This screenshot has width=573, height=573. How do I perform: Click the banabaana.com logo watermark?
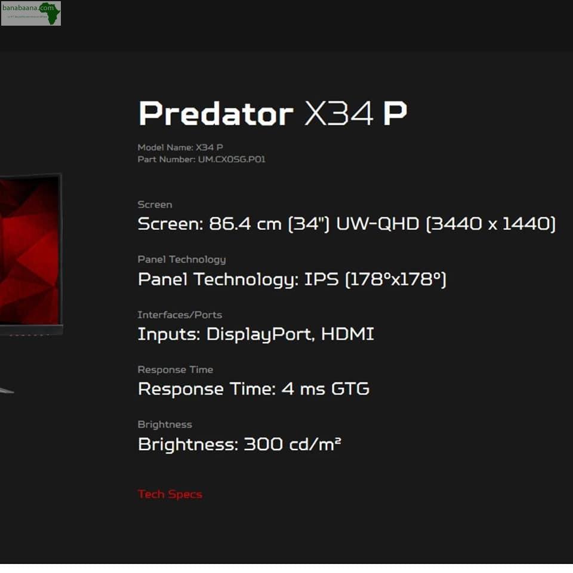click(x=30, y=14)
